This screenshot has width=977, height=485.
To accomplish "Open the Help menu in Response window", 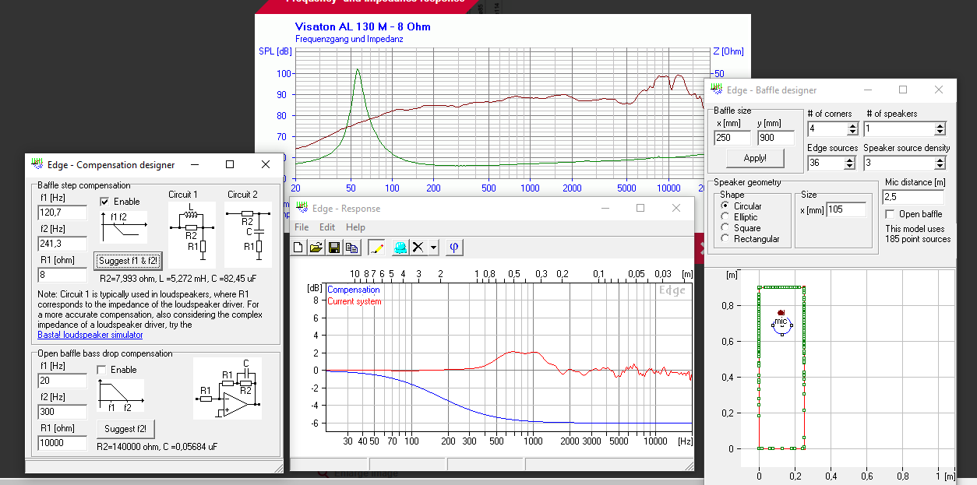I will pos(355,227).
